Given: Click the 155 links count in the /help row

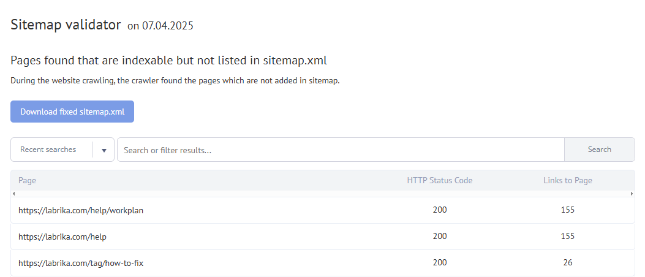Looking at the screenshot, I should 568,237.
